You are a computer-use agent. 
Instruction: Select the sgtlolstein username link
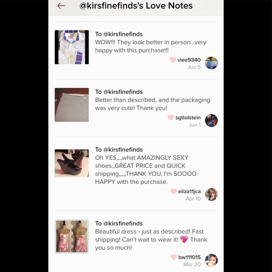click(x=188, y=117)
